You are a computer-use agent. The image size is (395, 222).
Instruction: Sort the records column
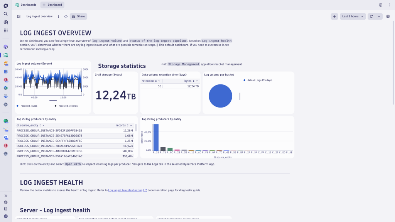pyautogui.click(x=128, y=125)
